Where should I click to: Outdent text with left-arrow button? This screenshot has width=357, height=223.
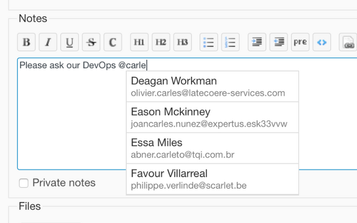click(x=278, y=42)
